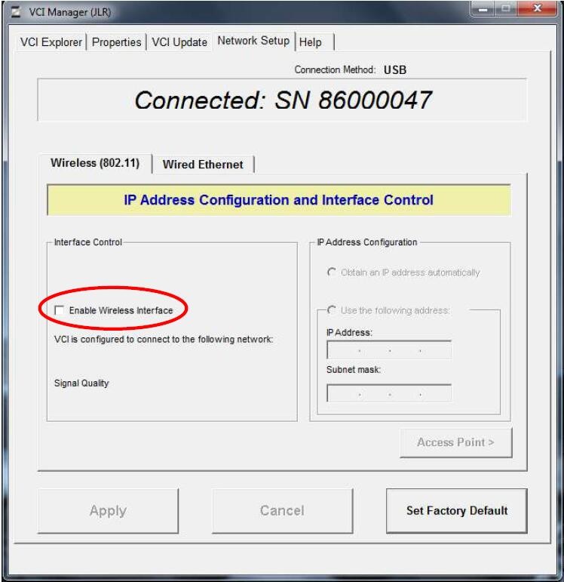Click the Apply button
The width and height of the screenshot is (564, 582).
(x=108, y=511)
